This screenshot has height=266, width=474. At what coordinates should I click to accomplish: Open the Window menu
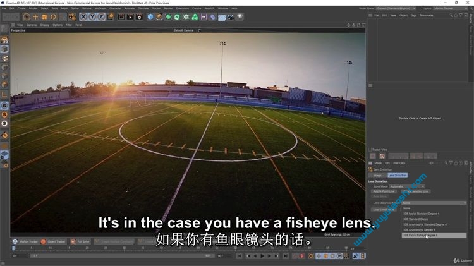(223, 8)
